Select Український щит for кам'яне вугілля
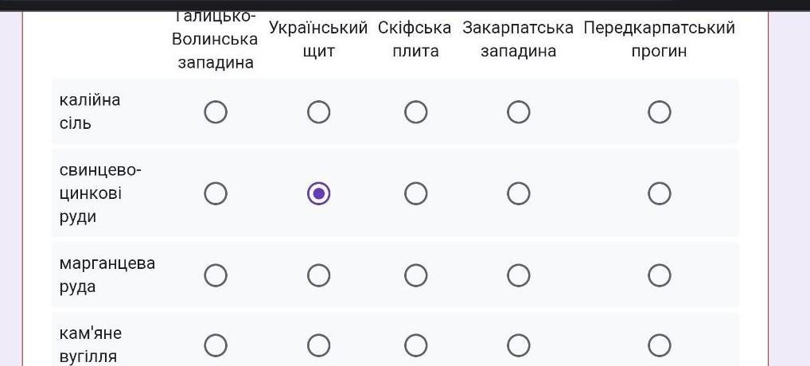Screen dimensions: 810x366 click(x=319, y=345)
